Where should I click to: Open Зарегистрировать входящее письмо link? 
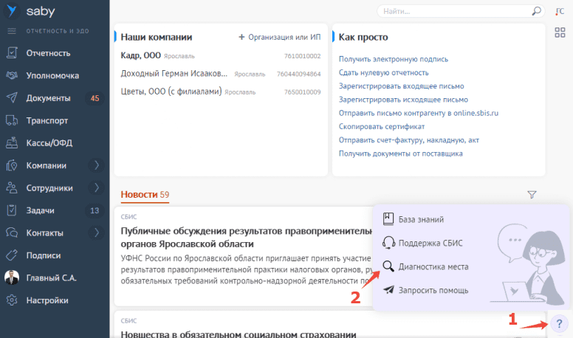[x=401, y=86]
